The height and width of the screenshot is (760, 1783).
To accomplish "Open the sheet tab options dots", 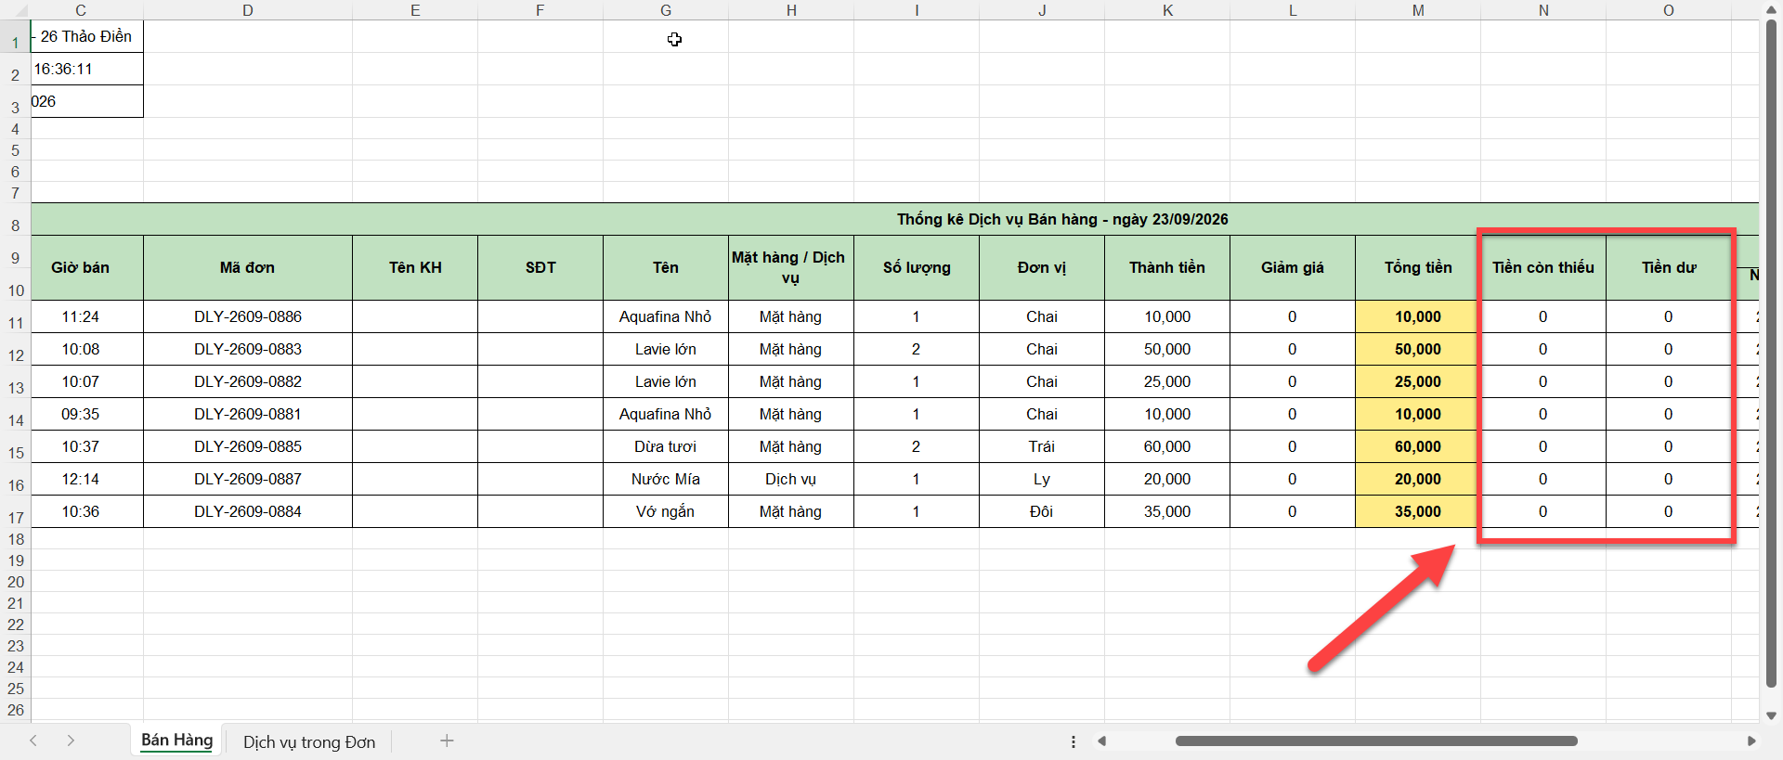I will (x=1074, y=741).
